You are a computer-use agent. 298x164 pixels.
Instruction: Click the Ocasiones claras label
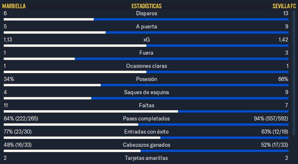click(146, 66)
